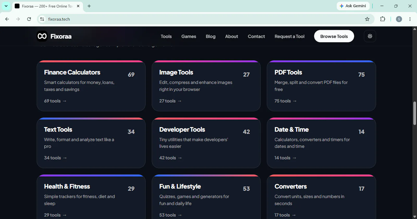
Task: Open the Games menu item
Action: pos(189,36)
